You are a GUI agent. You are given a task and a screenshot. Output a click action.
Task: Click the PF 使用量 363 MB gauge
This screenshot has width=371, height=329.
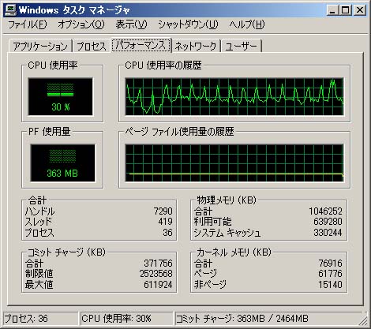pyautogui.click(x=62, y=163)
